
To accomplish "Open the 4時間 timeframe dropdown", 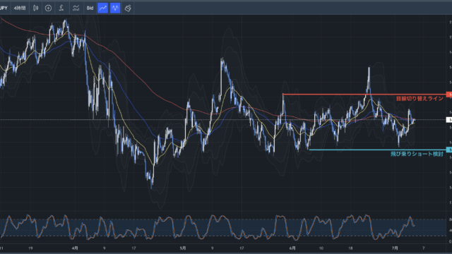I will [20, 8].
